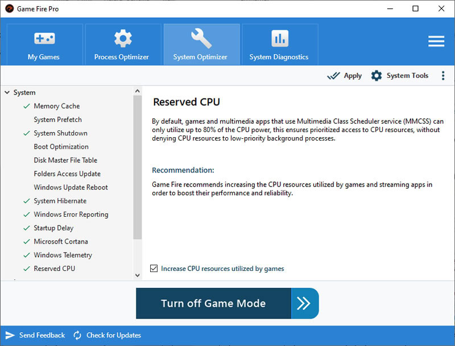The width and height of the screenshot is (455, 346).
Task: Click the tree list scroll up arrow
Action: (x=138, y=91)
